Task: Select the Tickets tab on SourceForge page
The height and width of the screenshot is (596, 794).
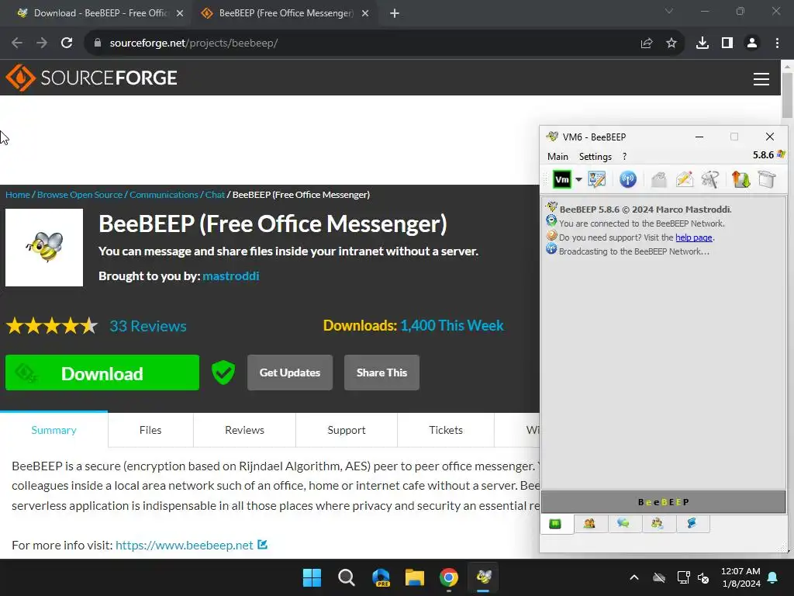Action: coord(446,430)
